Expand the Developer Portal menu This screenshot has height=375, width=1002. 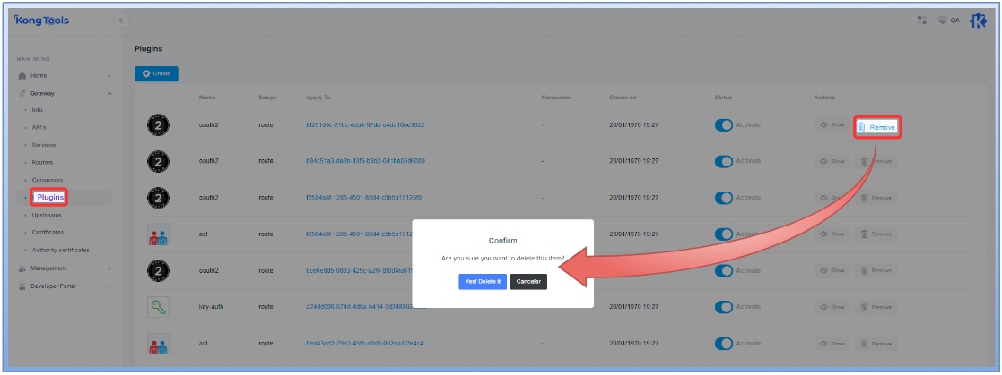tap(109, 286)
